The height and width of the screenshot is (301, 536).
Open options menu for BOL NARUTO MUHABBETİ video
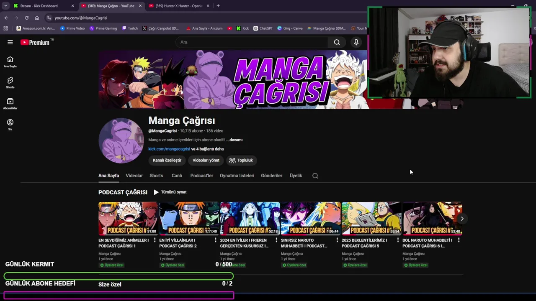click(459, 240)
